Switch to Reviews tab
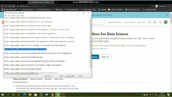This screenshot has height=97, width=172. coord(48,79)
